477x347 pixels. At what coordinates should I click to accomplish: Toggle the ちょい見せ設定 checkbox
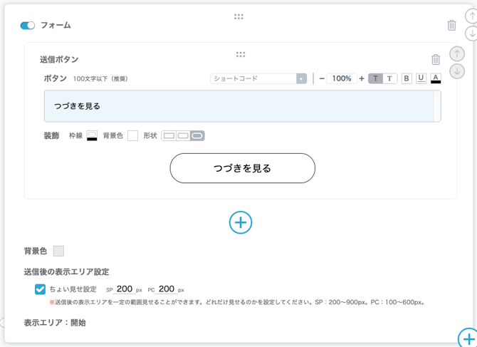[x=40, y=289]
